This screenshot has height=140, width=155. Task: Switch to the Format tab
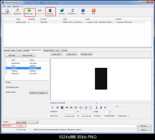tap(7, 51)
